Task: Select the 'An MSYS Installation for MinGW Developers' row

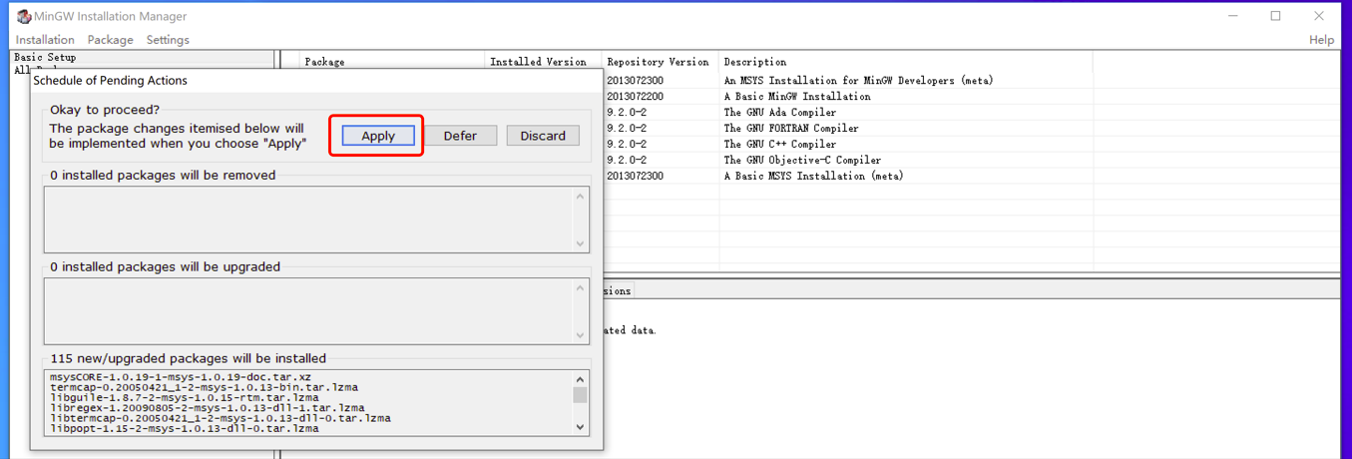Action: click(858, 80)
